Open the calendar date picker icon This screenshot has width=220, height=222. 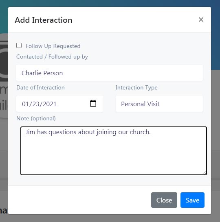93,103
